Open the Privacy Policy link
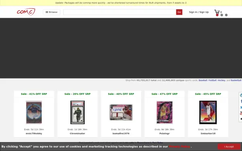 point(179,147)
